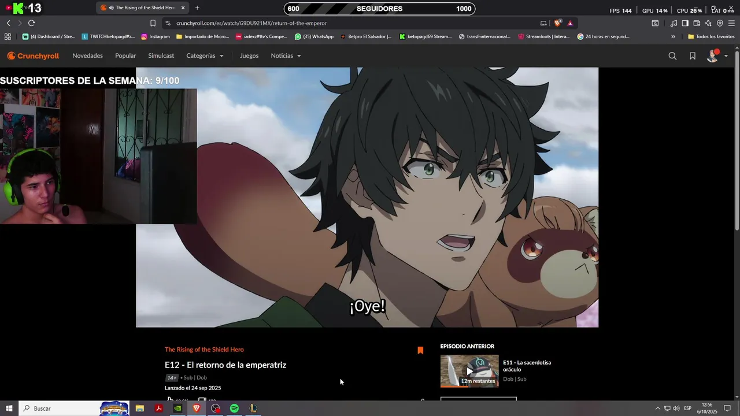Open the tab search icon
This screenshot has height=416, width=740.
pos(655,23)
